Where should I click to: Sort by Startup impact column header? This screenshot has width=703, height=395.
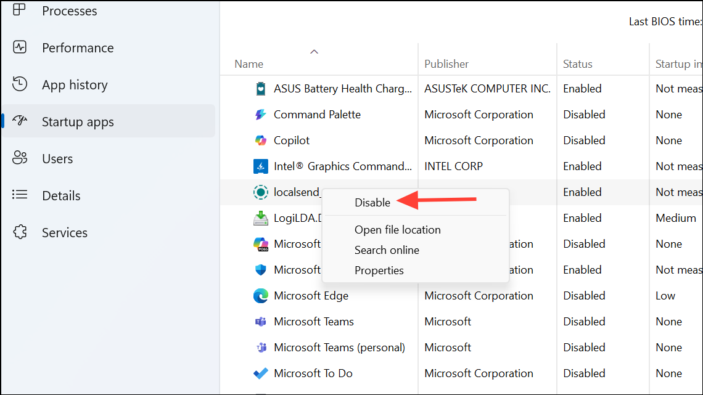(678, 64)
